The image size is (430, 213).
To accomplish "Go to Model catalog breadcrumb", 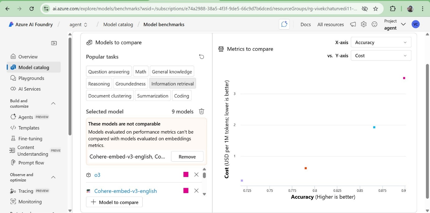I will [118, 24].
